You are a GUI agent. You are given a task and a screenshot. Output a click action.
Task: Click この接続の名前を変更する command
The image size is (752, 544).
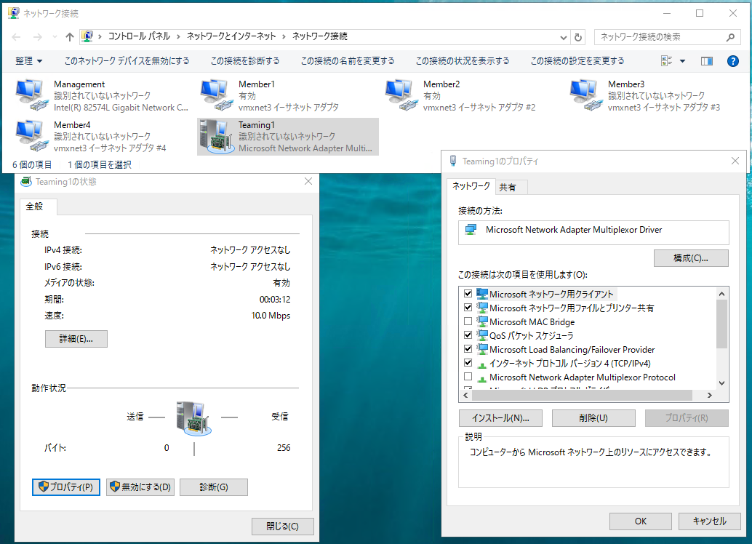click(348, 61)
